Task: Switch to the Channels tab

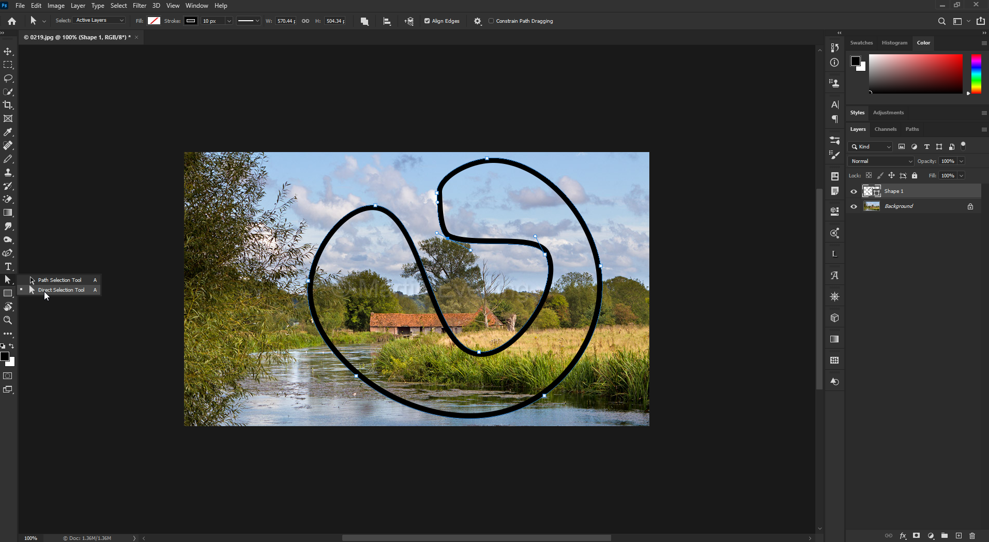Action: [885, 129]
